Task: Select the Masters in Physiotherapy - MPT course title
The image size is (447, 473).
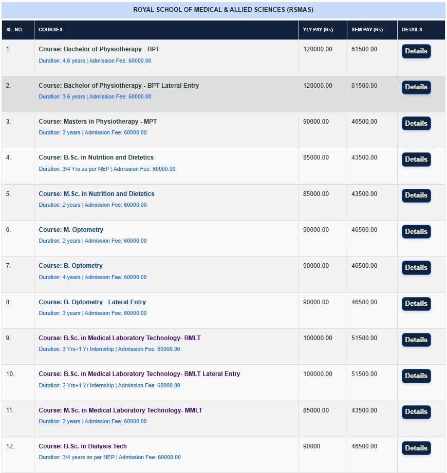Action: (98, 122)
